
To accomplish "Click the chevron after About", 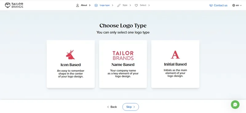I will pyautogui.click(x=90, y=5).
